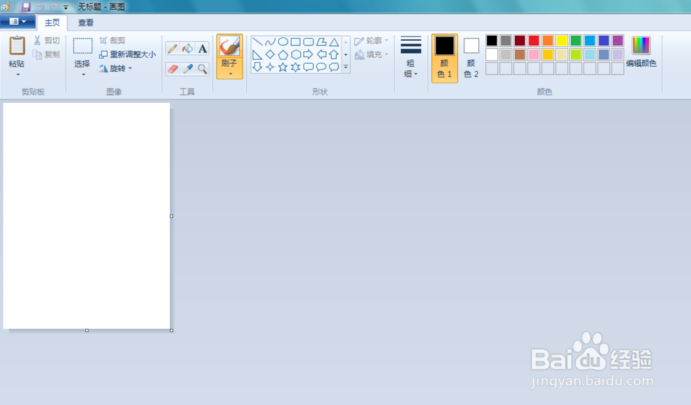Select the Color picker eyedropper tool
The height and width of the screenshot is (405, 691).
pos(188,69)
